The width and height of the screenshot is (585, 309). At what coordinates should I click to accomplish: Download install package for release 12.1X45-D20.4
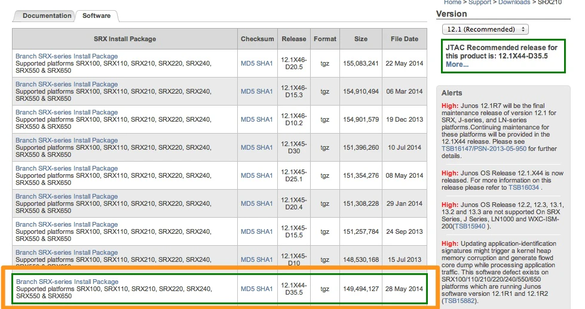click(66, 196)
